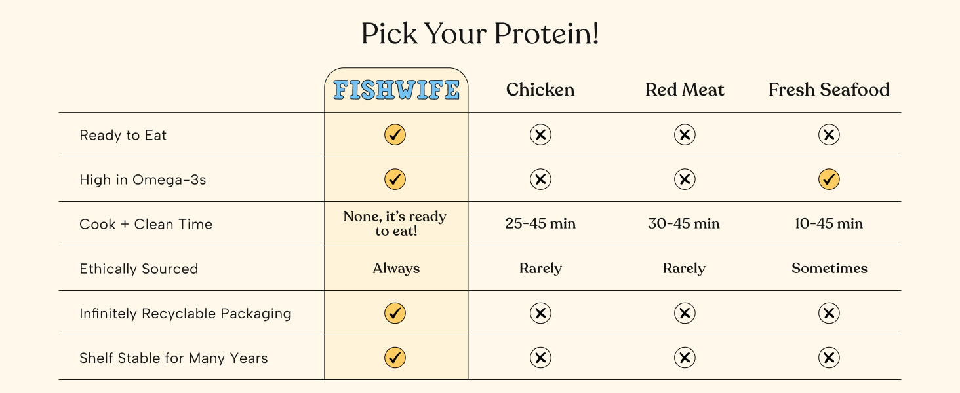
Task: Click Fishwife's Recyclable Packaging checkmark
Action: (x=395, y=313)
